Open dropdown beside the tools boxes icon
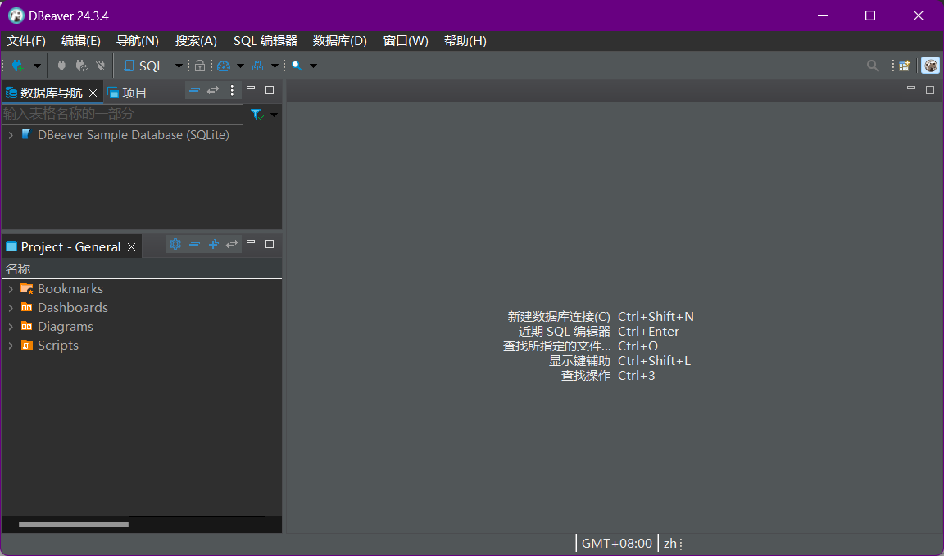The image size is (944, 556). (275, 66)
